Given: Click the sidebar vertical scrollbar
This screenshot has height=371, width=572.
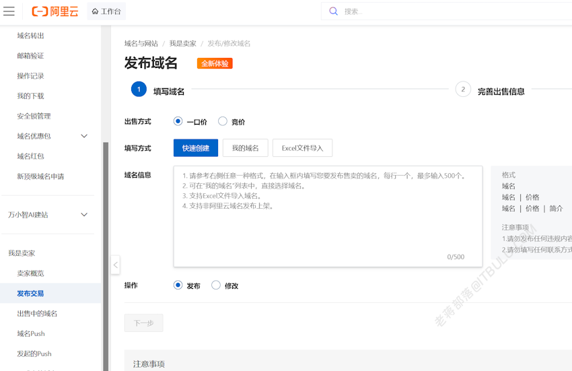Looking at the screenshot, I should [x=106, y=256].
